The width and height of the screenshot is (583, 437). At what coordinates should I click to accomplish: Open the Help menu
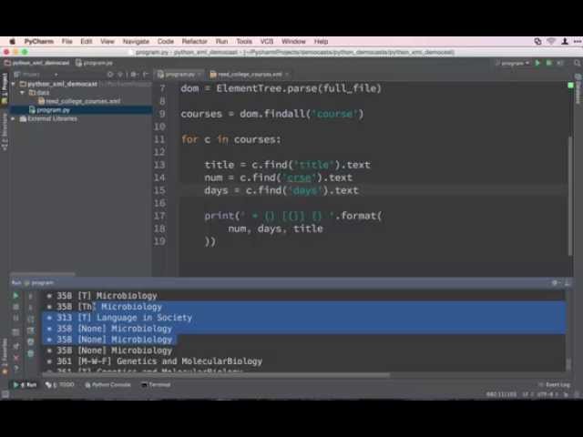321,41
